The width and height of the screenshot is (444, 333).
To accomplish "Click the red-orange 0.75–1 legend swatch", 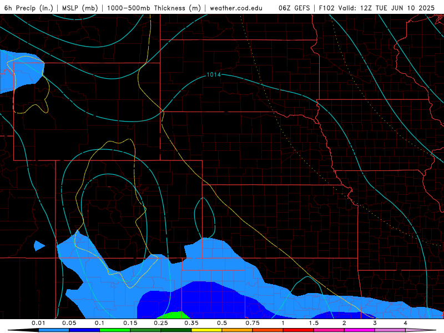I will coord(268,330).
